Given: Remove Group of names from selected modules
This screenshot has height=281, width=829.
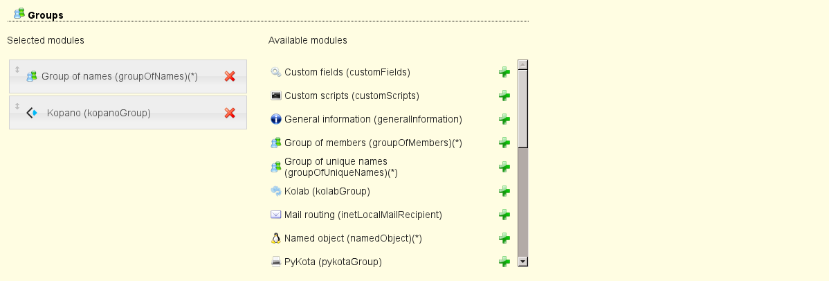Looking at the screenshot, I should click(230, 76).
